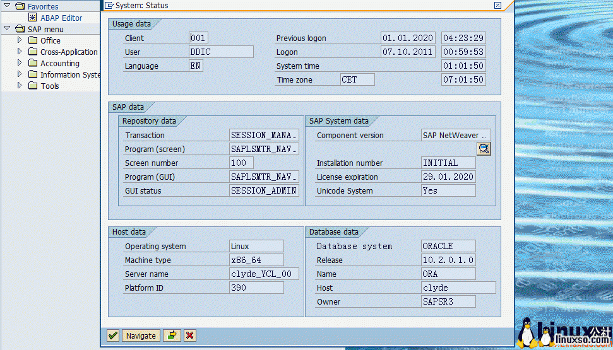Click the User field showing DDIC
The image size is (613, 350).
pos(222,52)
